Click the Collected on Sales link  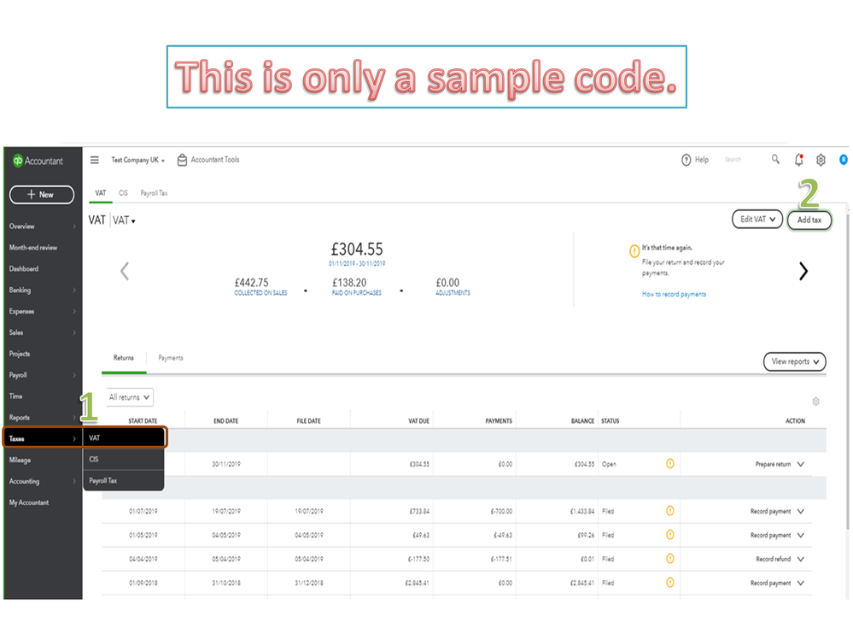[260, 293]
